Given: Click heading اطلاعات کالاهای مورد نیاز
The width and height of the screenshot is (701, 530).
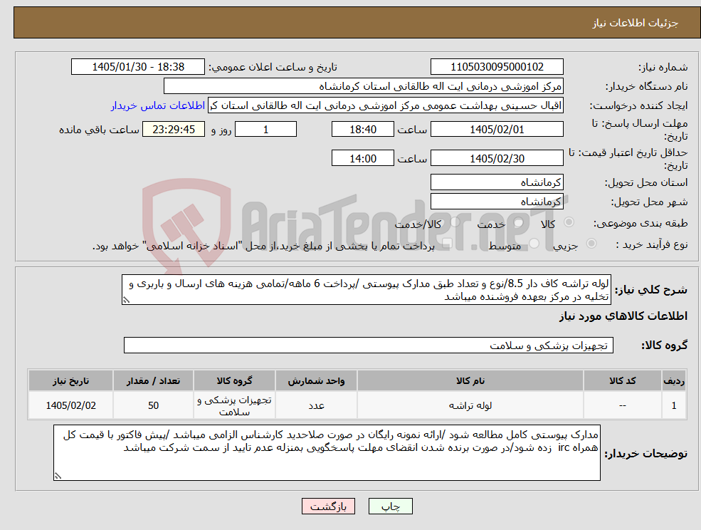Looking at the screenshot, I should pyautogui.click(x=623, y=316).
